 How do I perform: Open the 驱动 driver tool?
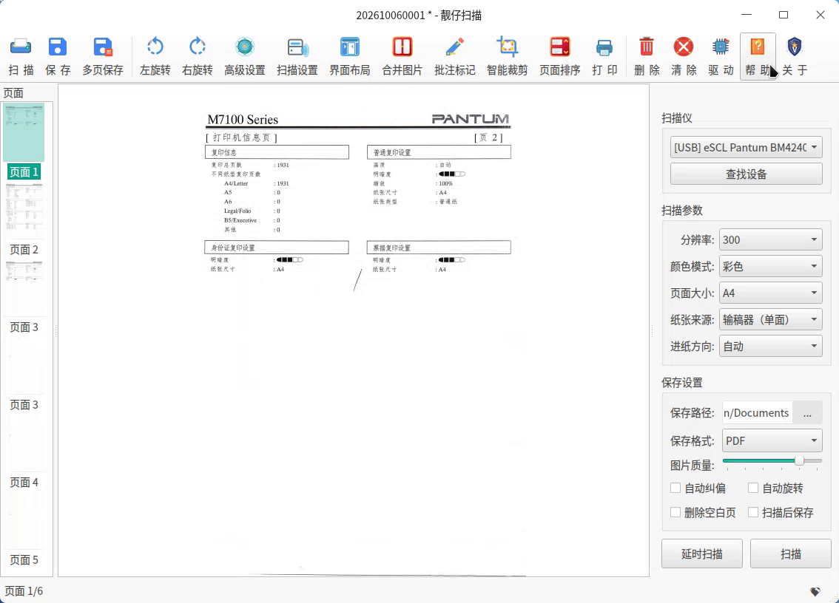[x=721, y=56]
